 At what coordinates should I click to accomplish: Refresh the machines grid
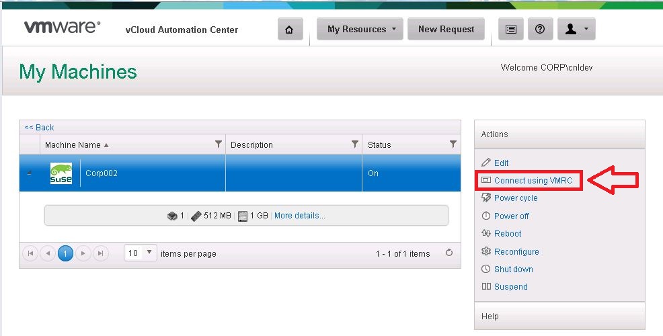(x=449, y=253)
